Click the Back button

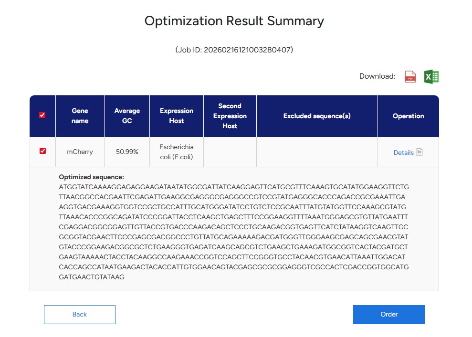click(79, 314)
